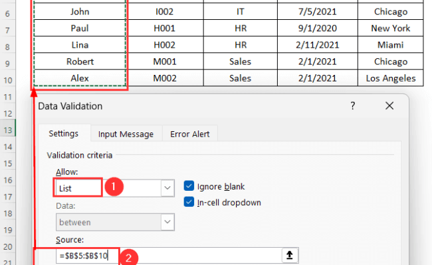
Task: Select the date cell 9/1/2020
Action: (318, 28)
